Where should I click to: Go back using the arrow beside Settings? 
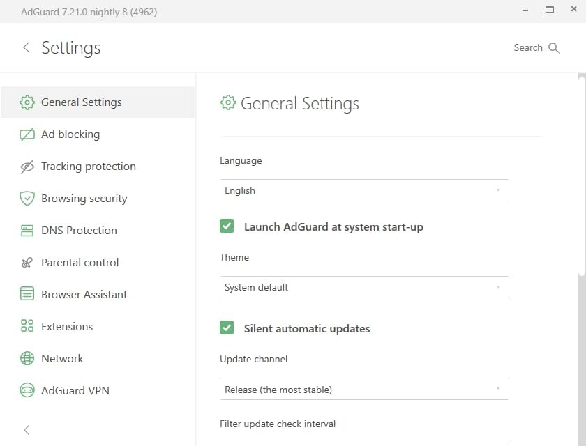27,47
